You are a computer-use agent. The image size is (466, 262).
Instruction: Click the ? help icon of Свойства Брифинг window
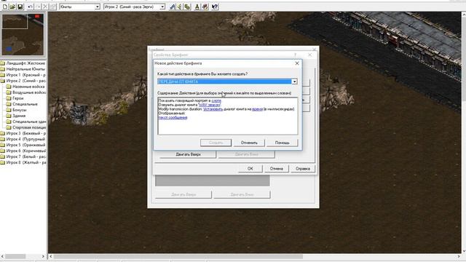coord(295,55)
